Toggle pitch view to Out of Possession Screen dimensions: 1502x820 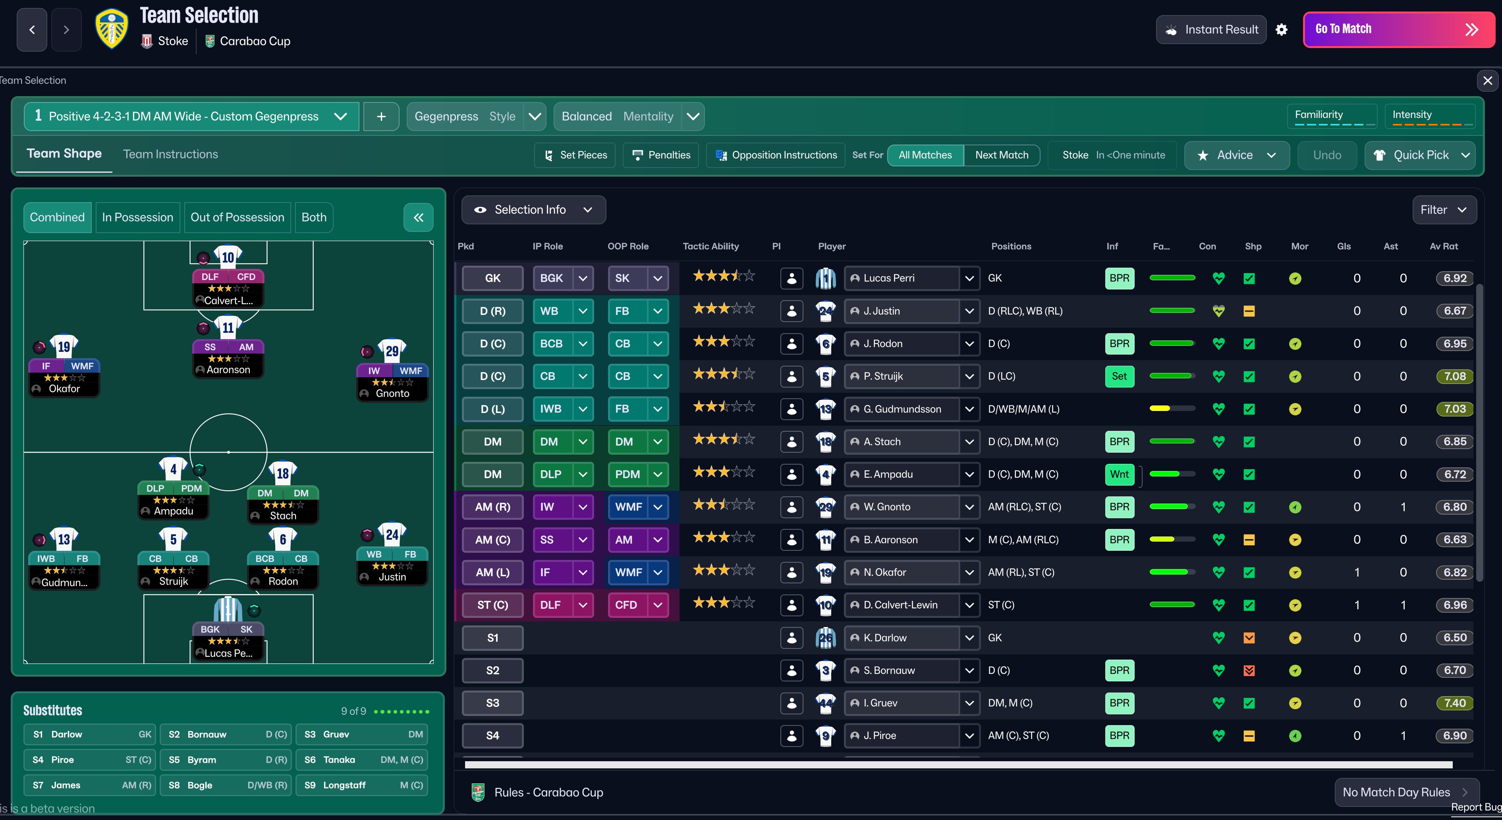(x=237, y=217)
